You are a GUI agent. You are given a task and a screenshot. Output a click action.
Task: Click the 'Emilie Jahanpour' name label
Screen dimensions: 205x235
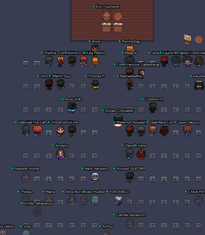pyautogui.click(x=38, y=203)
